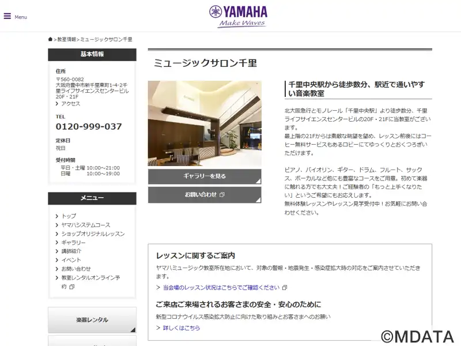This screenshot has width=461, height=346.
Task: Open the 詳しくはこちら link
Action: tap(182, 328)
